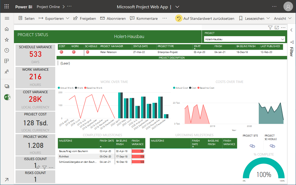Open the report title dropdown chevron
The image size is (296, 185).
[177, 7]
